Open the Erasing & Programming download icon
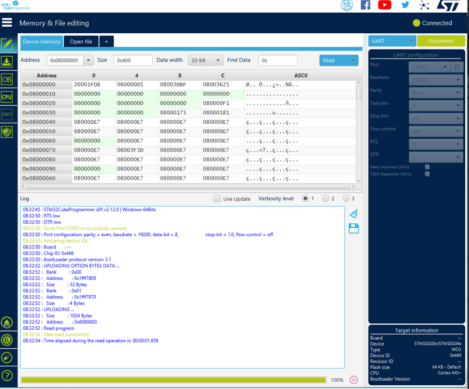The image size is (469, 389). (7, 62)
